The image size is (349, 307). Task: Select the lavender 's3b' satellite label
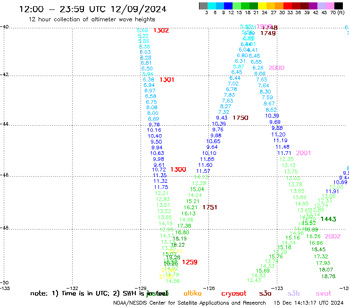point(293,293)
